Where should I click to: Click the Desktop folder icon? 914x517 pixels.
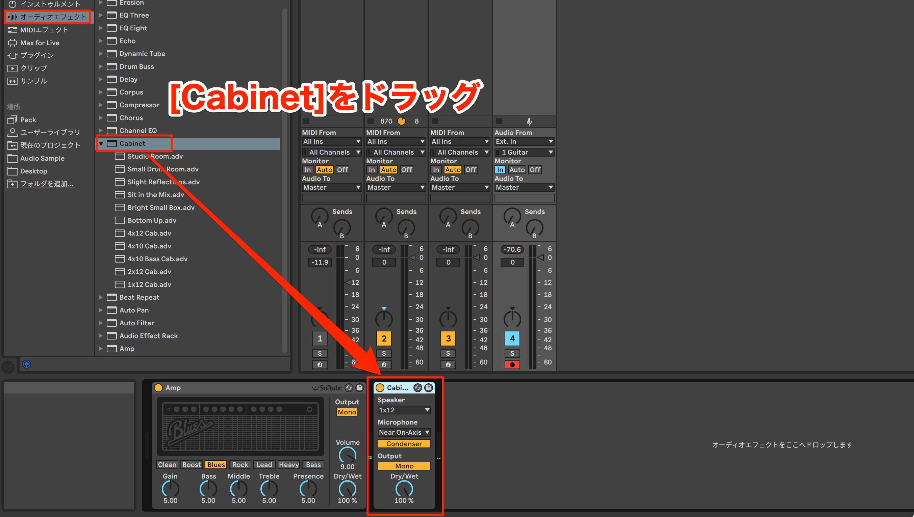pyautogui.click(x=12, y=171)
